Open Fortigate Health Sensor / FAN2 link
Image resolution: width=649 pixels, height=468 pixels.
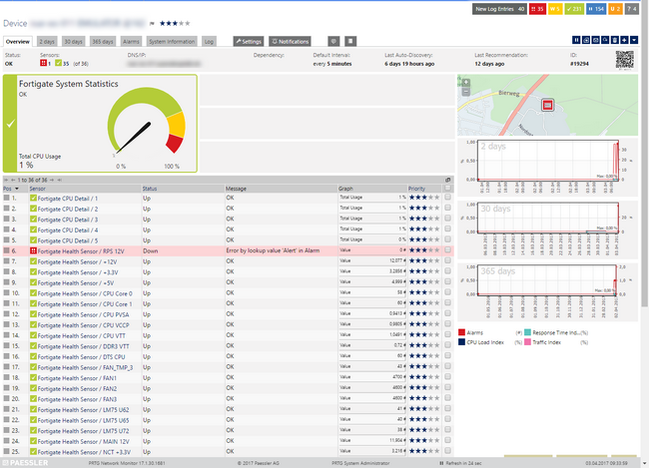(x=77, y=388)
